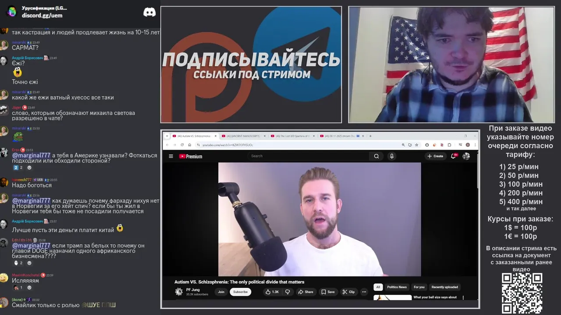561x315 pixels.
Task: Open more actions ellipsis under video
Action: pos(364,292)
